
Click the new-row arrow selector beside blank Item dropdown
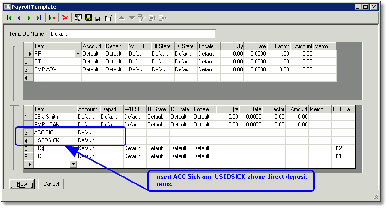(29, 164)
